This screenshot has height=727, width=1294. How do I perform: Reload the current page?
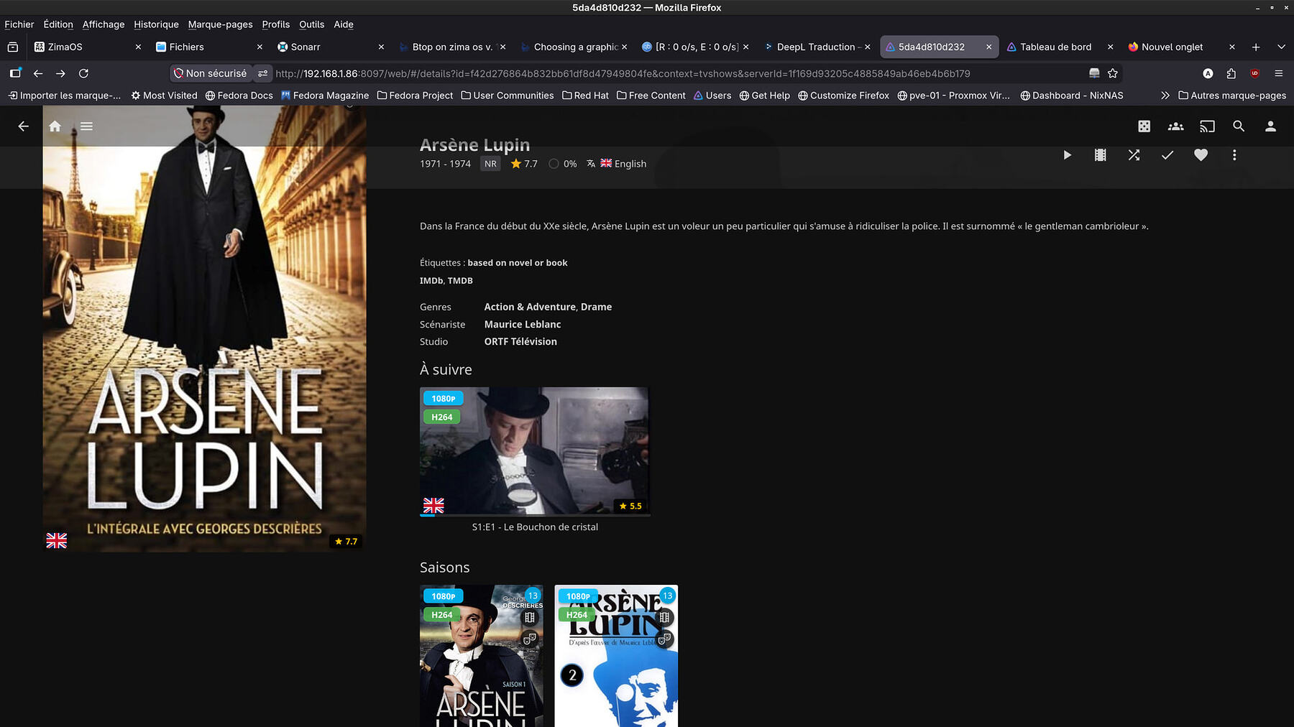(83, 73)
